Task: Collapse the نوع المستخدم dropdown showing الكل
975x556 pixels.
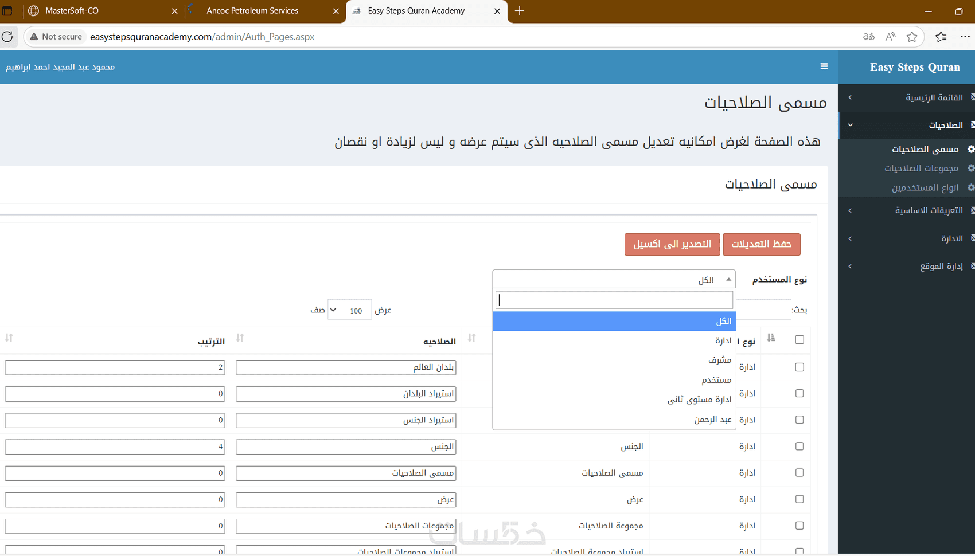Action: pos(614,279)
